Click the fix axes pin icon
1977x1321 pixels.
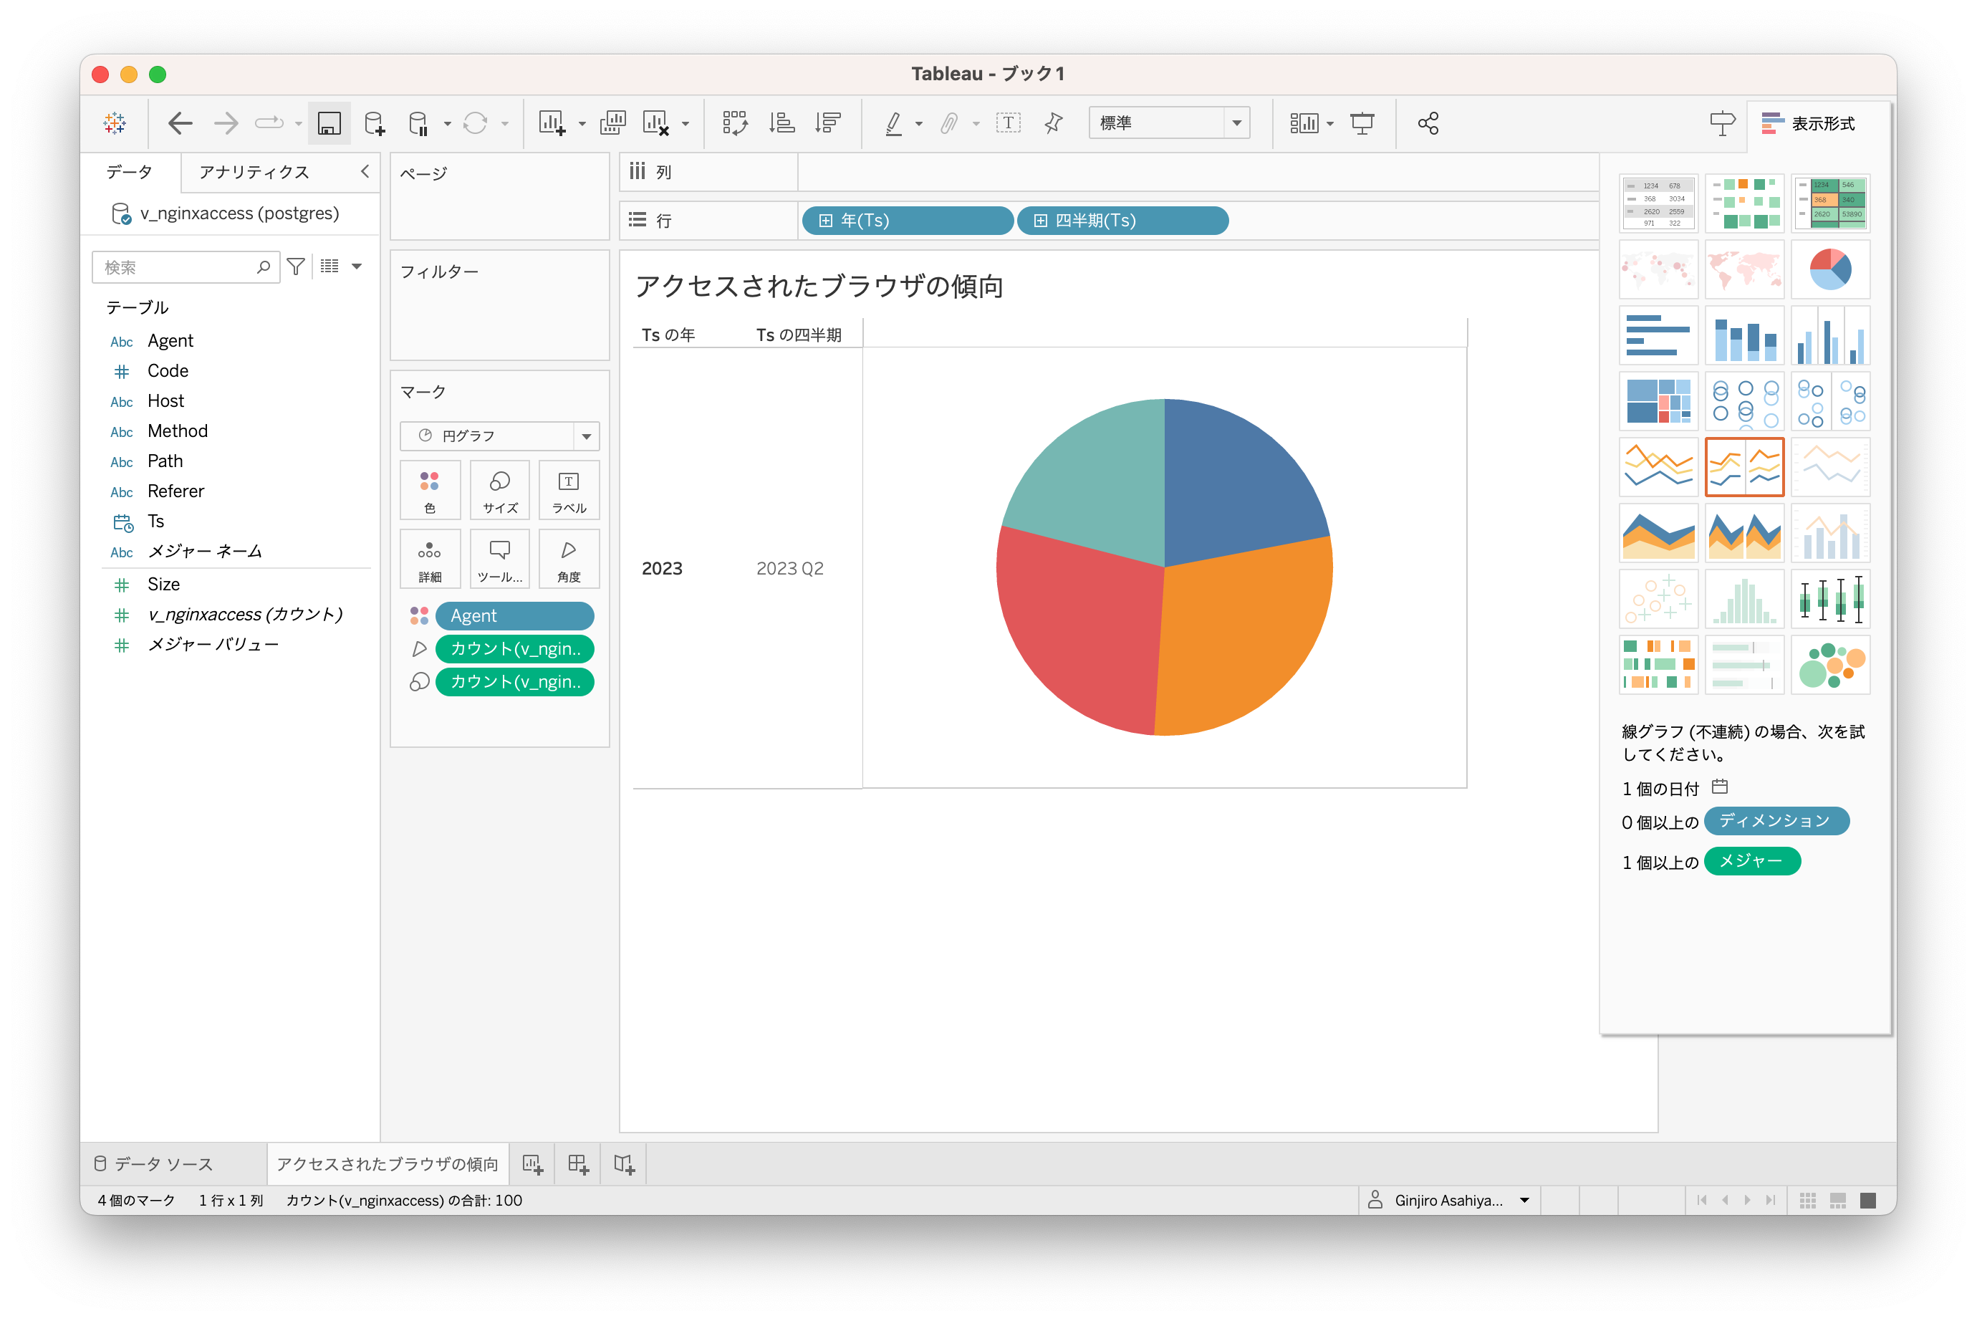pyautogui.click(x=1053, y=123)
